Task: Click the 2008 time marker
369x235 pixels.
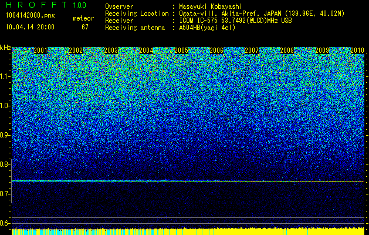Action: click(287, 51)
